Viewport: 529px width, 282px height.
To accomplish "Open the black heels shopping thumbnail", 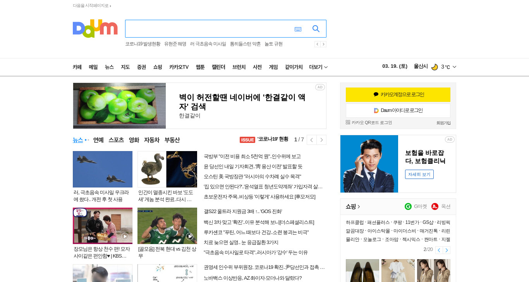I will click(362, 270).
